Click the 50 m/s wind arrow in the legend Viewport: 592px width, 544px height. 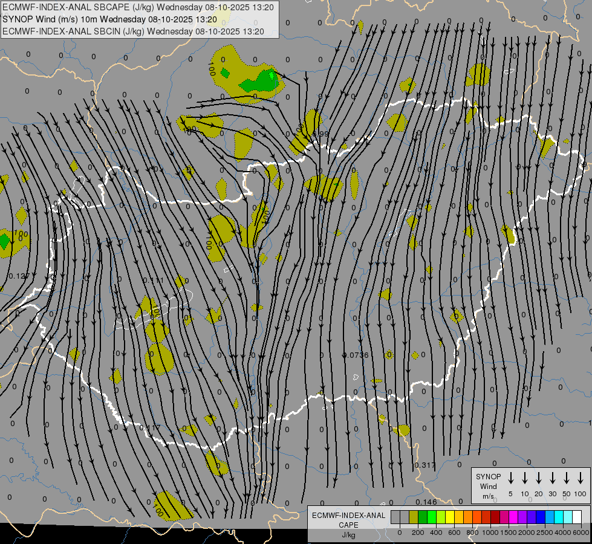[567, 478]
